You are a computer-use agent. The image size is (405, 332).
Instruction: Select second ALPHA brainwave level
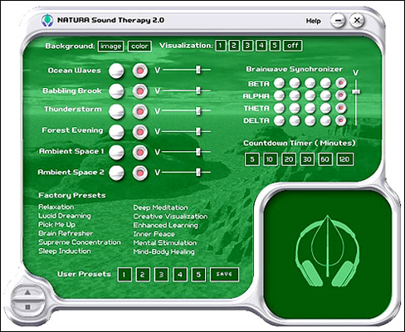[295, 95]
